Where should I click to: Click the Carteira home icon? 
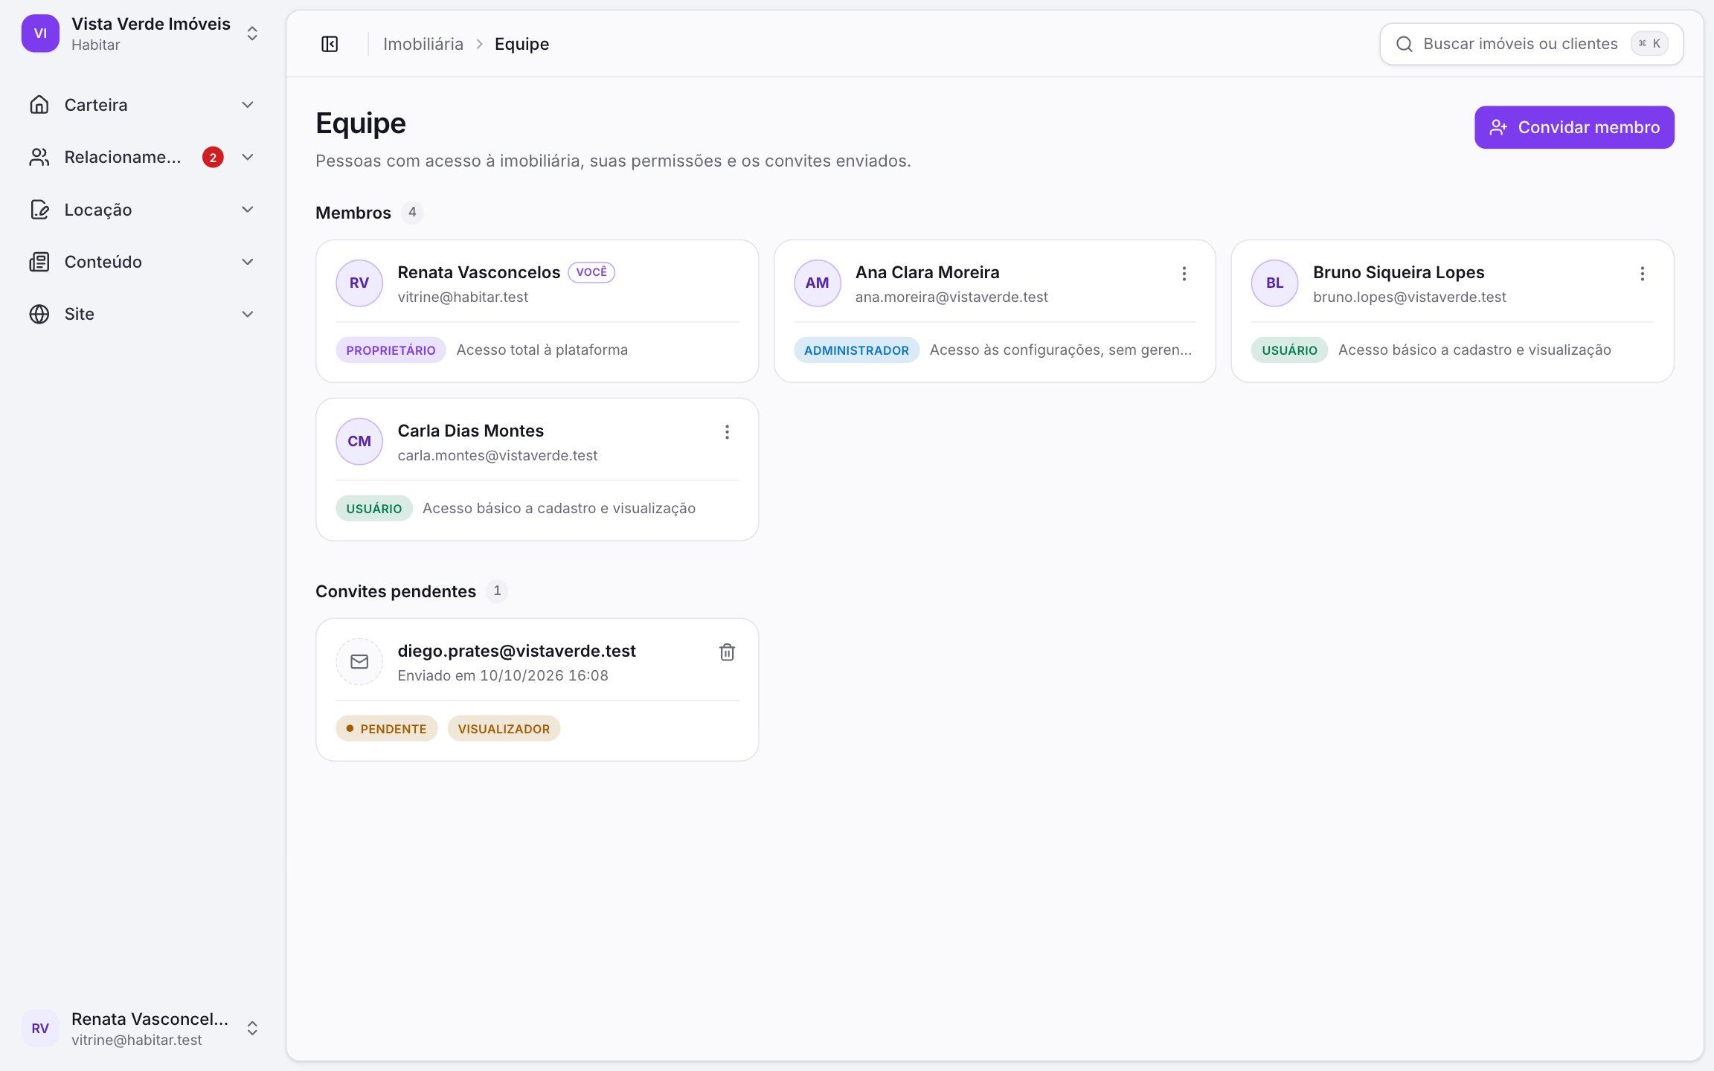[x=39, y=105]
